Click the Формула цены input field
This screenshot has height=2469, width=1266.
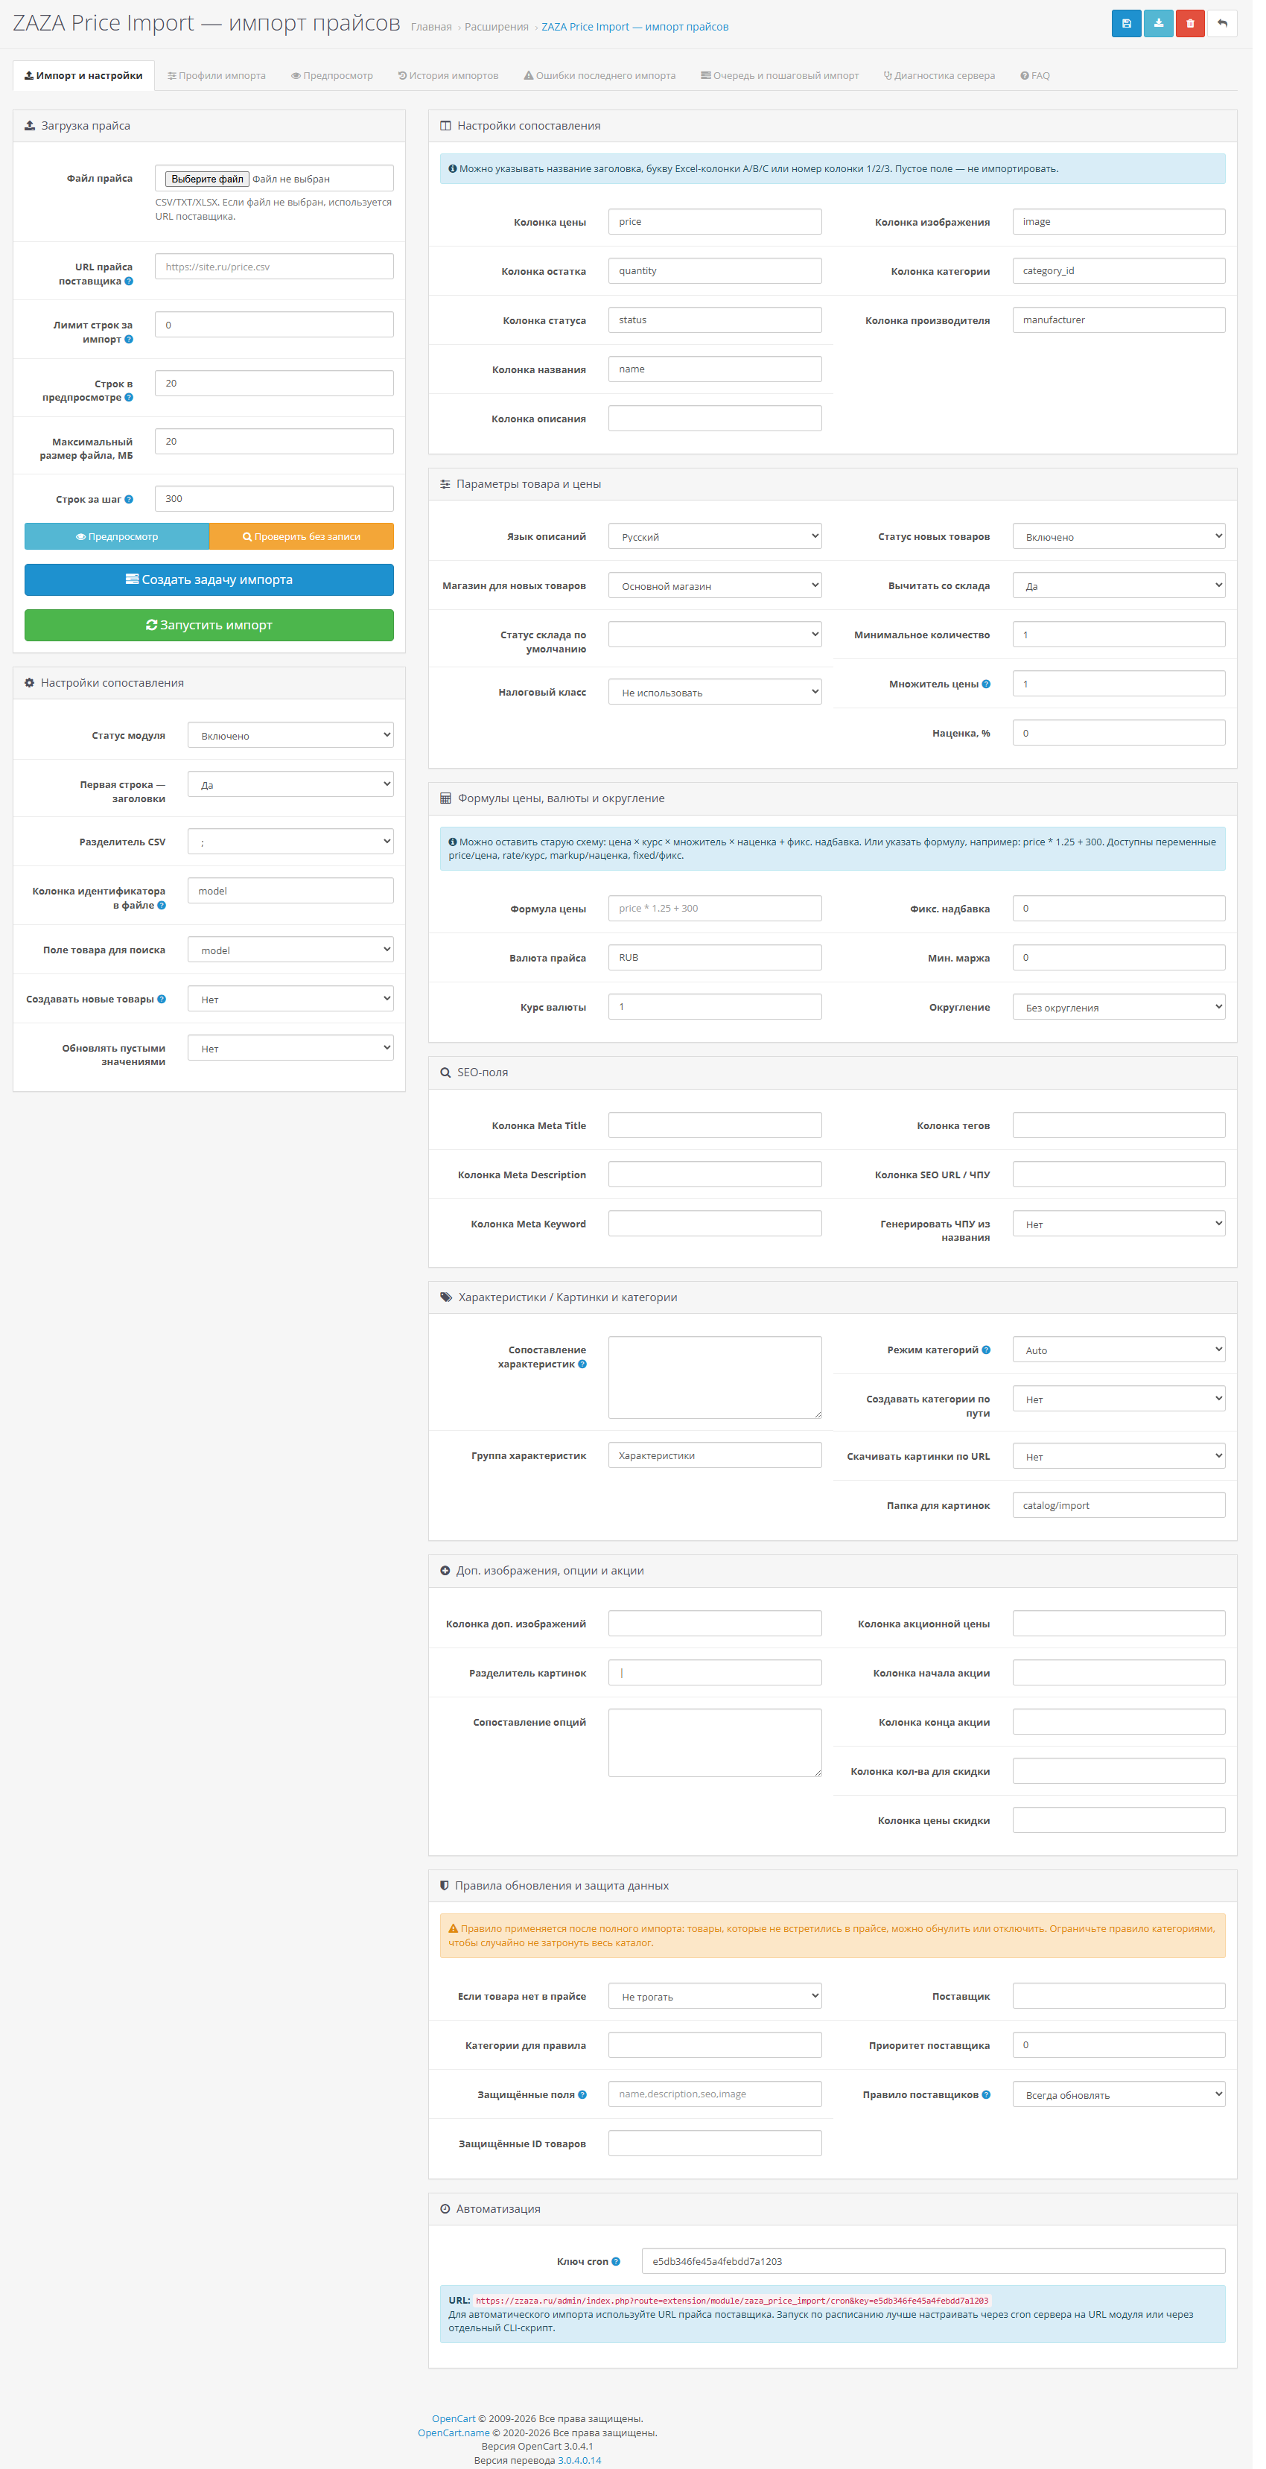[715, 909]
